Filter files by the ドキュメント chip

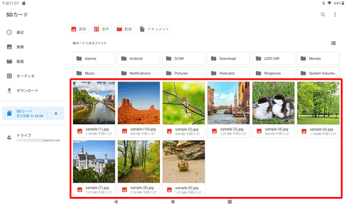tap(155, 29)
